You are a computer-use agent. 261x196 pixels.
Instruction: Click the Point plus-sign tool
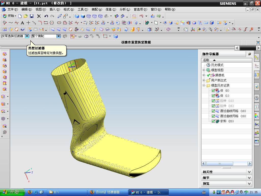coord(28,23)
